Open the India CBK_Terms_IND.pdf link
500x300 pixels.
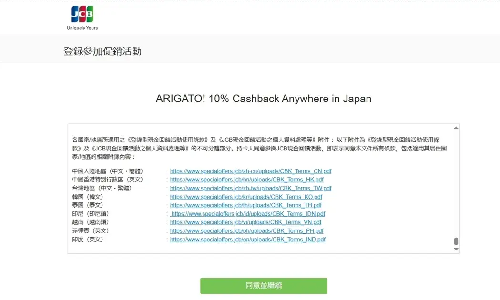247,240
